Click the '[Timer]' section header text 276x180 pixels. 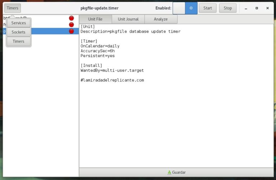coord(89,41)
